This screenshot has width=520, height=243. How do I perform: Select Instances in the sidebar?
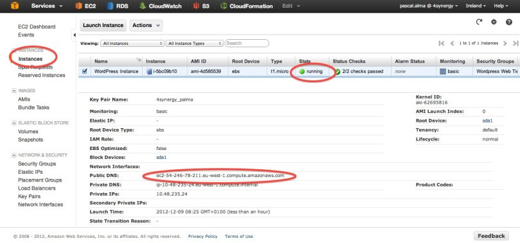pos(30,59)
